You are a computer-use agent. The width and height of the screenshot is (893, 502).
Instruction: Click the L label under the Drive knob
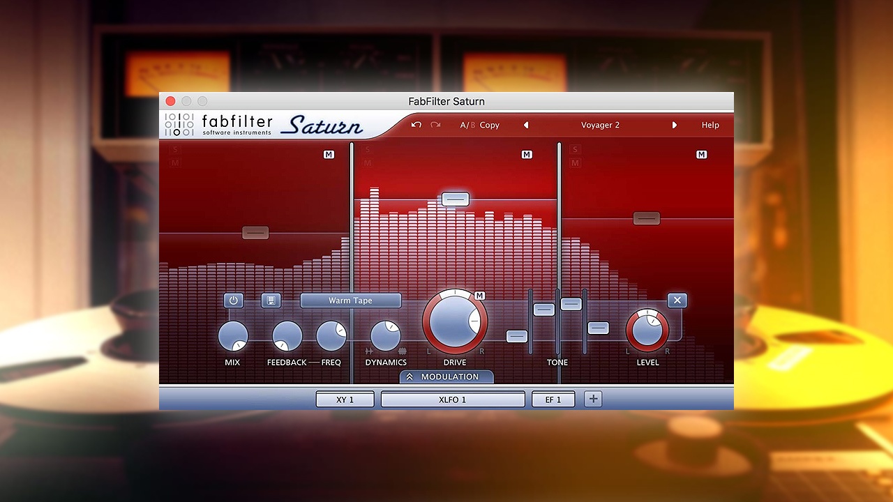pyautogui.click(x=429, y=352)
